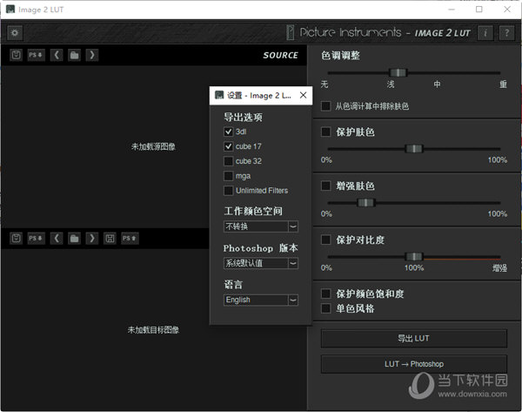Click the 重 label on tone slider
The image size is (522, 412).
pyautogui.click(x=503, y=84)
